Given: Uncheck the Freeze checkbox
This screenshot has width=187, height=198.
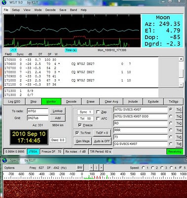Looking at the screenshot, I should pyautogui.click(x=80, y=125).
